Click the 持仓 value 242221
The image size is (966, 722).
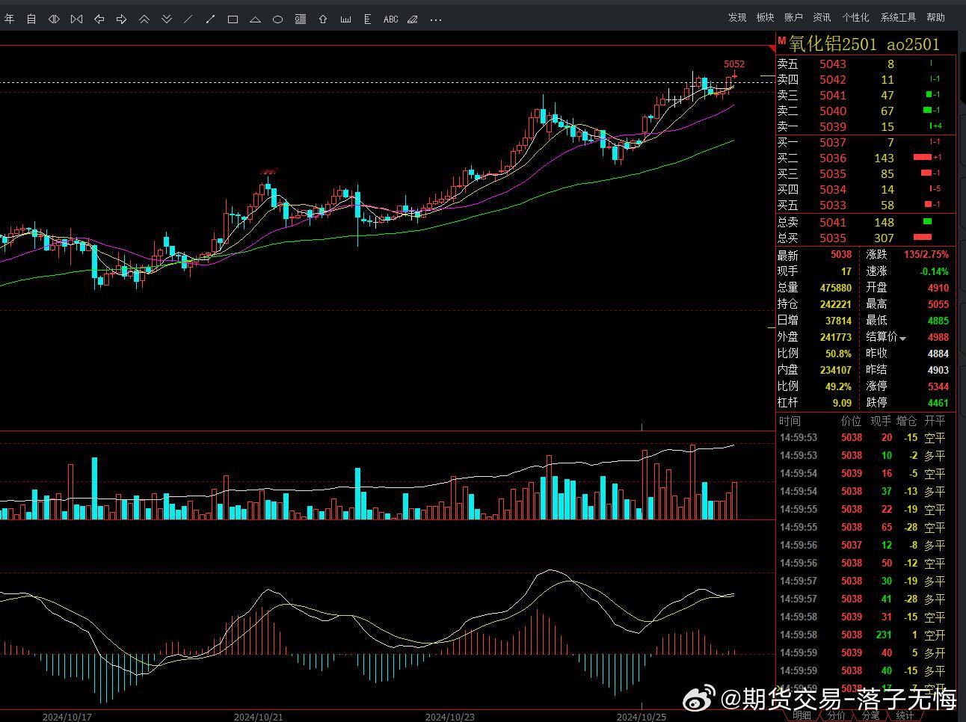[x=835, y=304]
